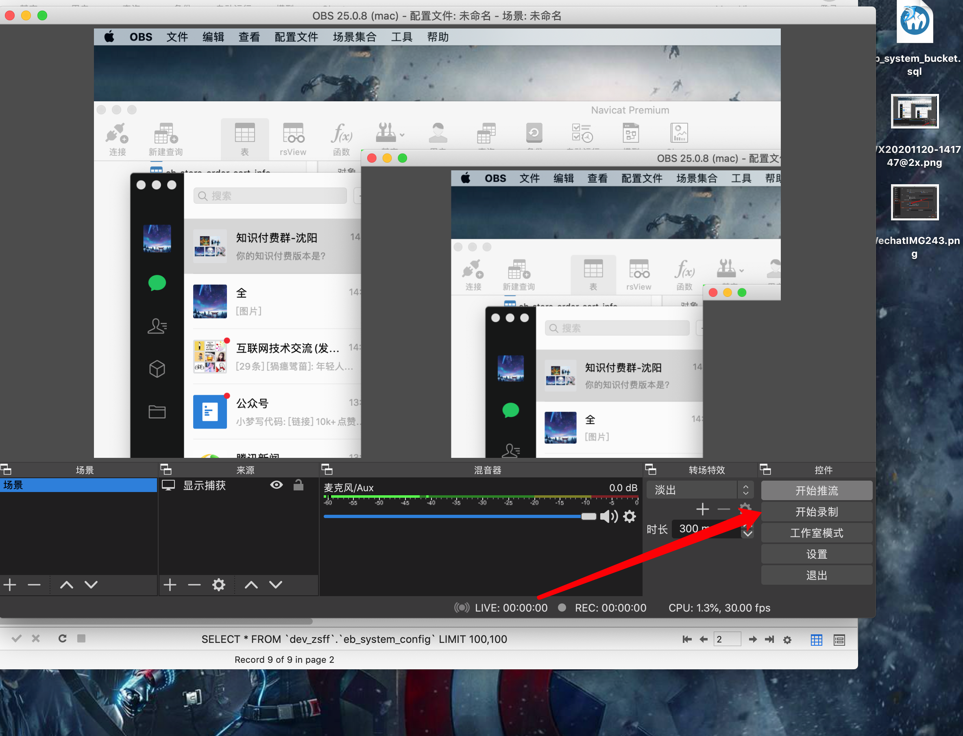Discard changes with Navicat X icon
963x736 pixels.
click(36, 638)
